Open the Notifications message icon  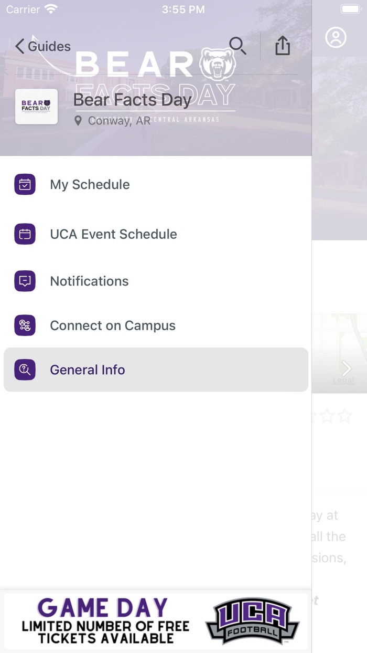(25, 281)
